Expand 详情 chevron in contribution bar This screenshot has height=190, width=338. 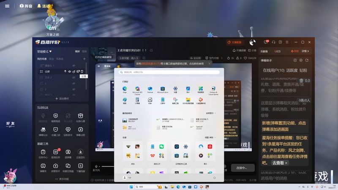point(305,51)
